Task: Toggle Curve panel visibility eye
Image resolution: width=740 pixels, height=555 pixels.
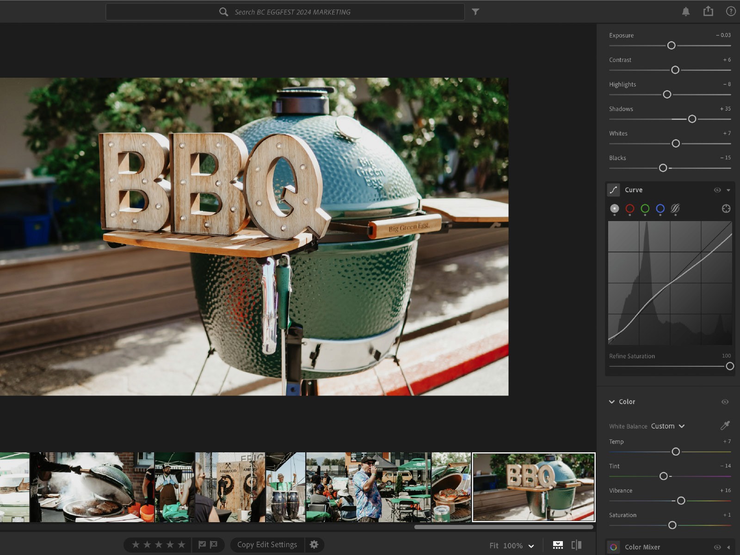Action: (x=717, y=190)
